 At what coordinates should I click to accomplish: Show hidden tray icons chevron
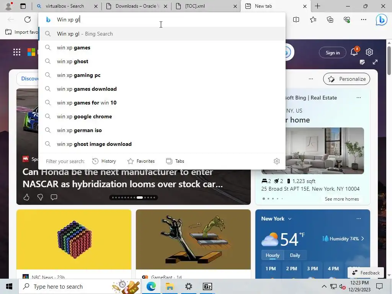[x=324, y=286]
